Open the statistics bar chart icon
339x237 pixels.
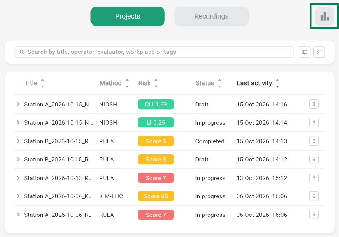pyautogui.click(x=325, y=16)
